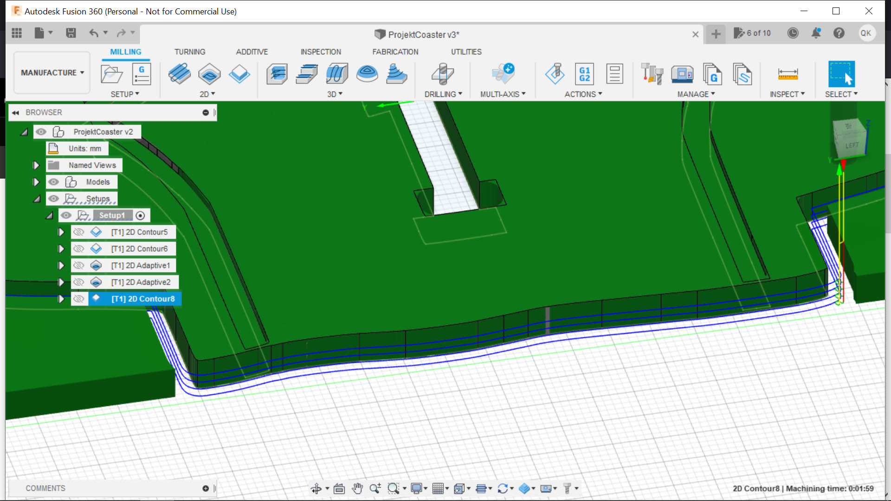Click the display control dot on the COMMENTS bar
Screen dimensions: 891x501
click(x=205, y=488)
